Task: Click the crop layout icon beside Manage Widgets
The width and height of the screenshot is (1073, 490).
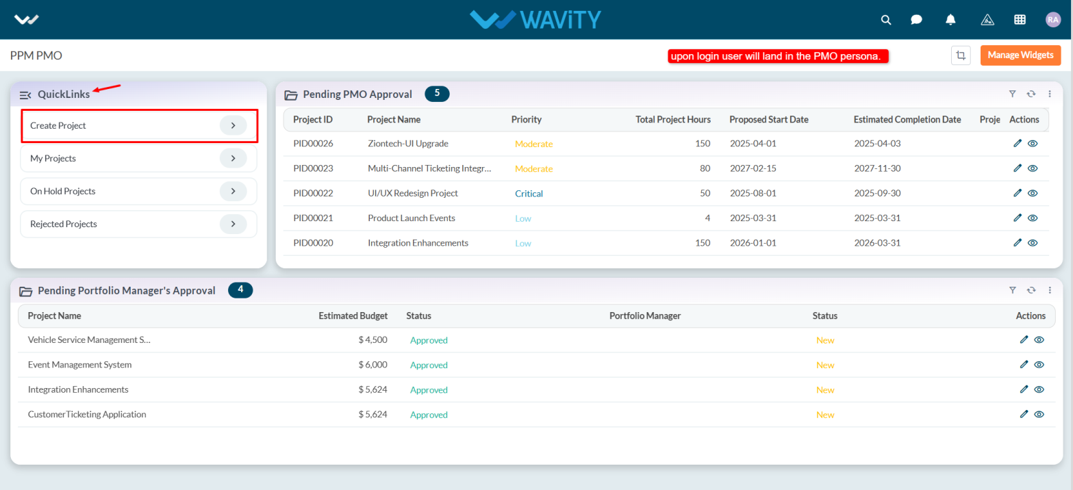Action: coord(961,55)
